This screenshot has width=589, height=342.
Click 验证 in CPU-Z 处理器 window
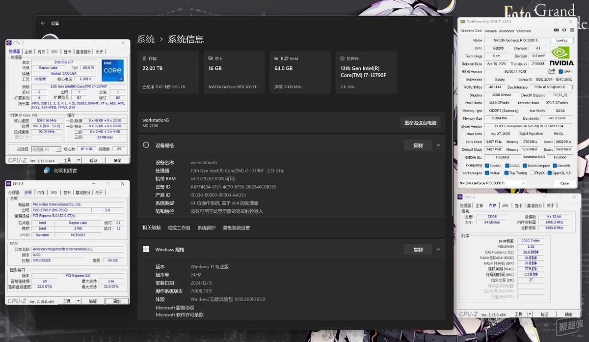click(x=93, y=160)
